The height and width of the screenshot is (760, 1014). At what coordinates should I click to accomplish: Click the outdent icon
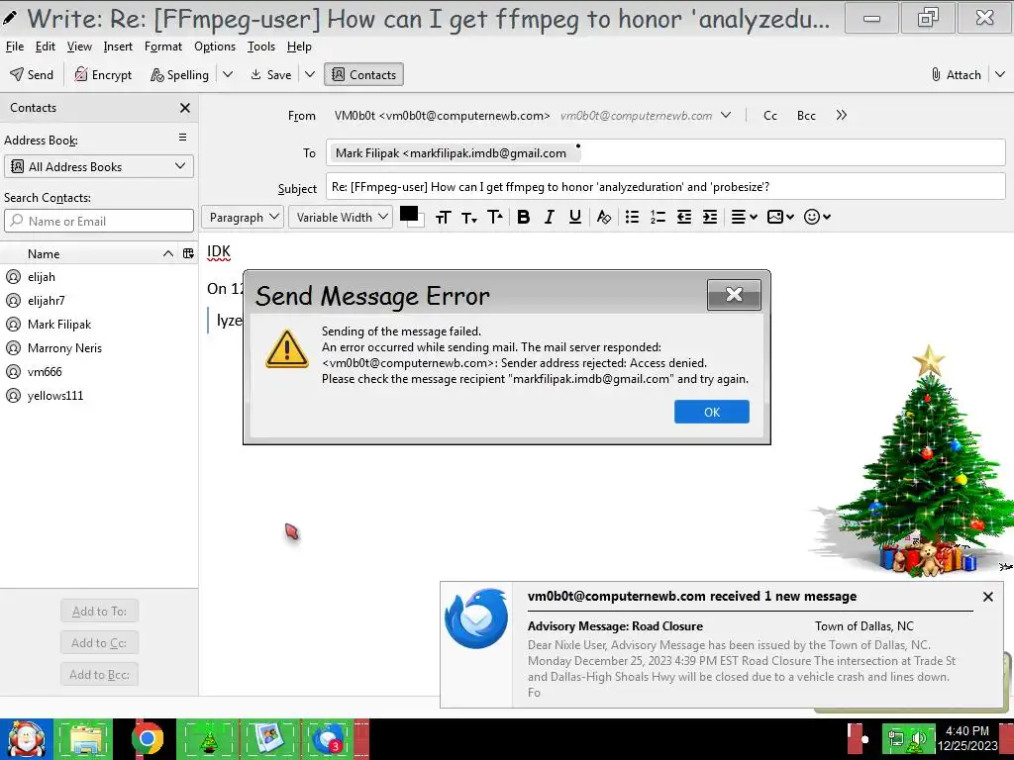pyautogui.click(x=684, y=217)
